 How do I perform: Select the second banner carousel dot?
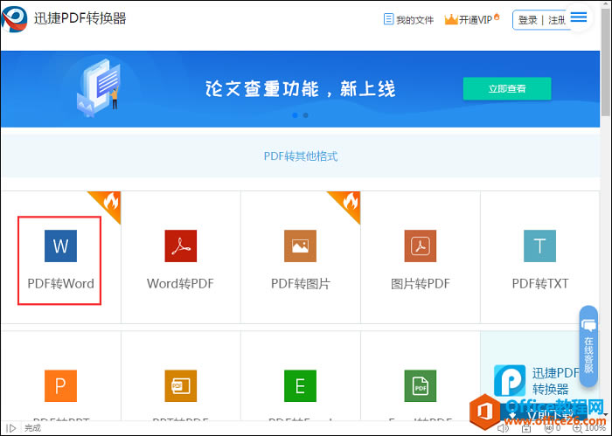click(x=306, y=115)
